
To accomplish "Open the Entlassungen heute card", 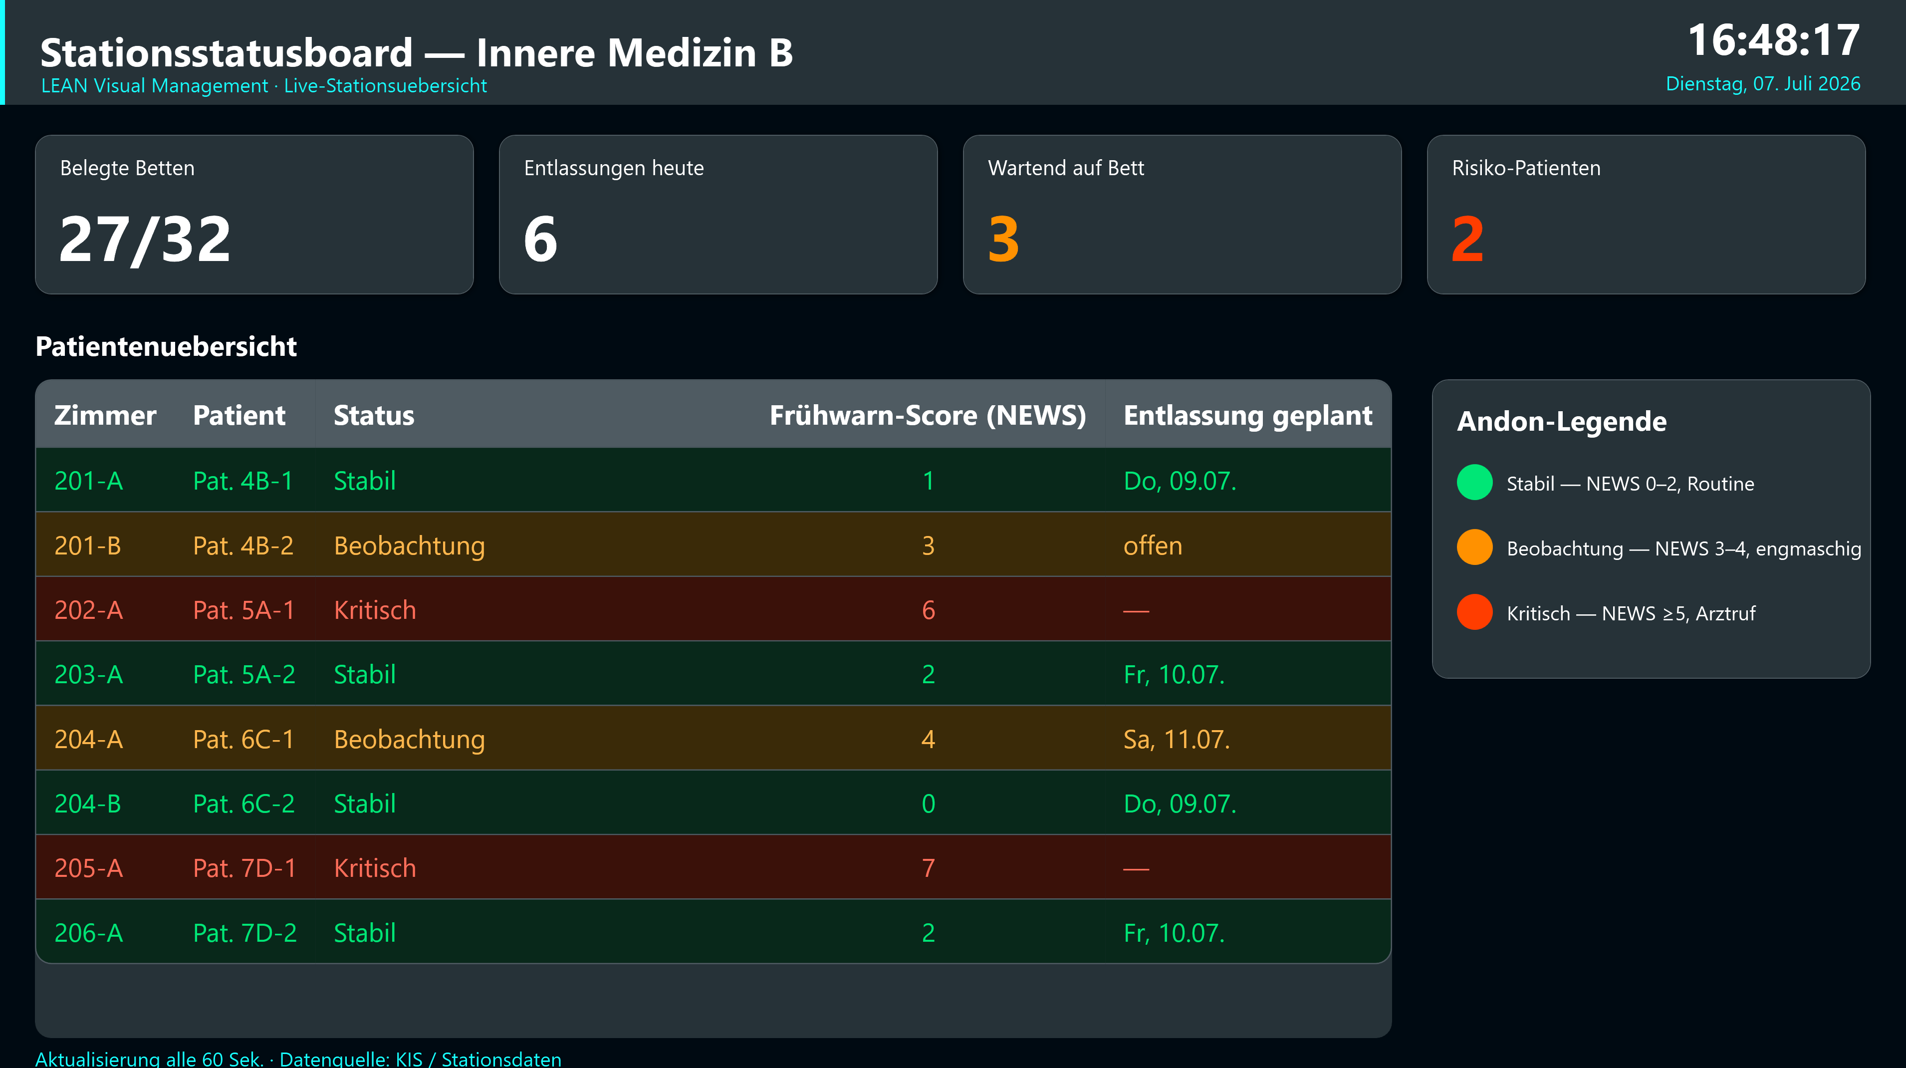I will (x=717, y=215).
